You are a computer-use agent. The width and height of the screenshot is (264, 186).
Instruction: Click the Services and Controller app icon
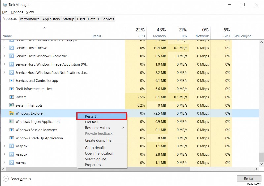12,81
